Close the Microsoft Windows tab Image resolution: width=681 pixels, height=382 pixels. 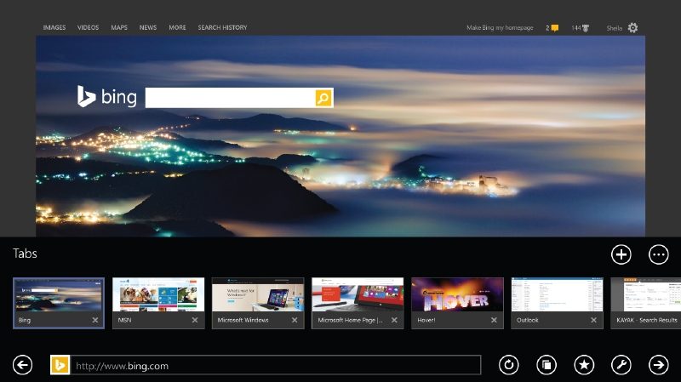click(x=295, y=320)
